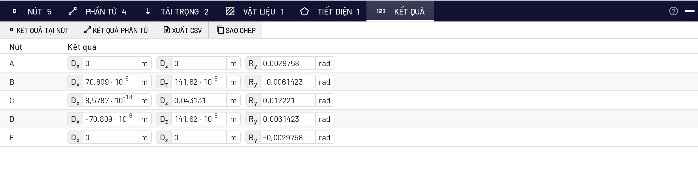Image resolution: width=698 pixels, height=174 pixels.
Task: Select the Dx field of node E
Action: click(110, 137)
